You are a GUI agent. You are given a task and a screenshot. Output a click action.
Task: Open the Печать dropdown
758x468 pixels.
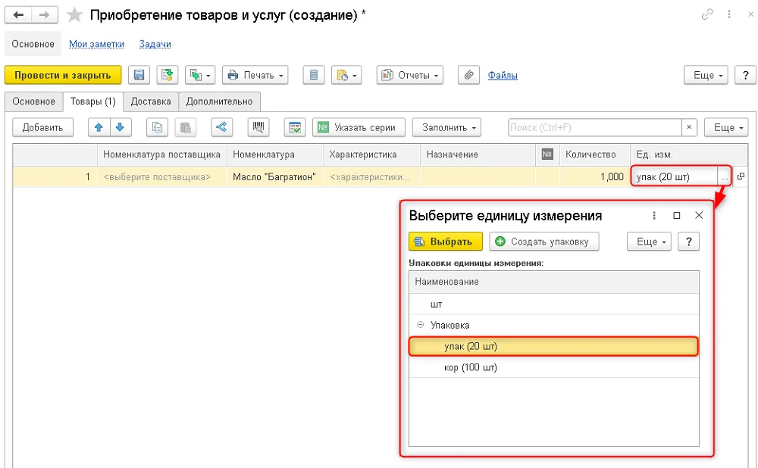pyautogui.click(x=255, y=75)
